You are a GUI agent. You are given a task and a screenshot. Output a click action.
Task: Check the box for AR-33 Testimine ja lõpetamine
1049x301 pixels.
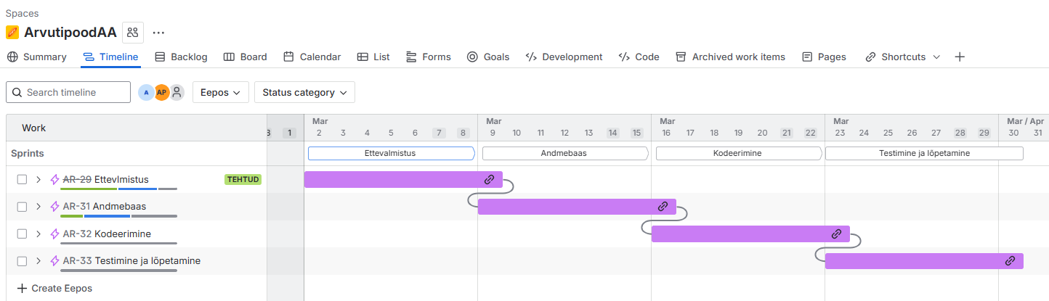coord(22,260)
